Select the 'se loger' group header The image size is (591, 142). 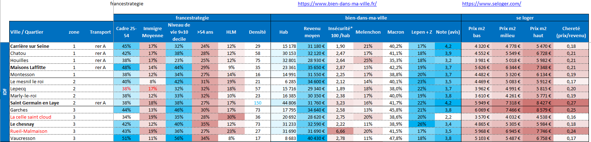(525, 18)
